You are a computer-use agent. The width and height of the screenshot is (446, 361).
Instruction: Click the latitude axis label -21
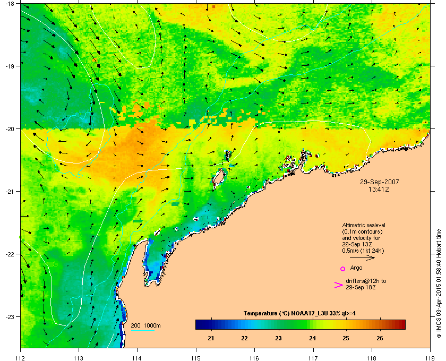(10, 191)
